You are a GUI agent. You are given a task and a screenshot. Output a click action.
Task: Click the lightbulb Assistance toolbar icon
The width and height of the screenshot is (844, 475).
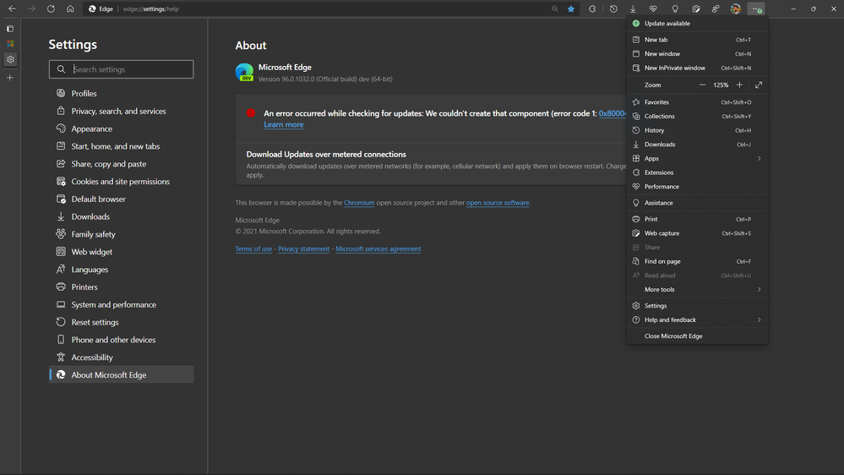coord(675,8)
